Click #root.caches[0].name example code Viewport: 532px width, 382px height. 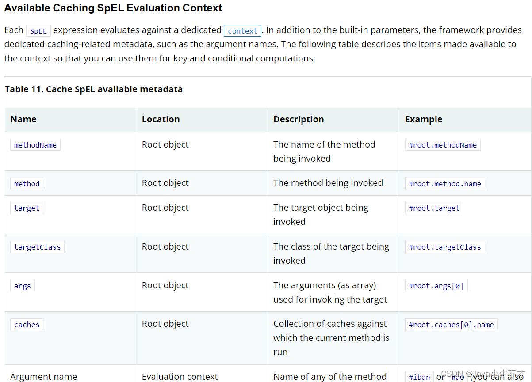click(x=451, y=325)
